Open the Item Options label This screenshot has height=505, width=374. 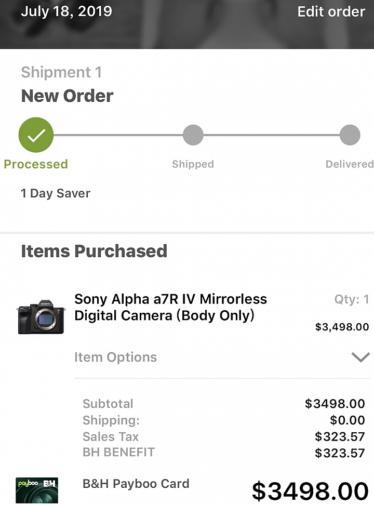[x=115, y=357]
